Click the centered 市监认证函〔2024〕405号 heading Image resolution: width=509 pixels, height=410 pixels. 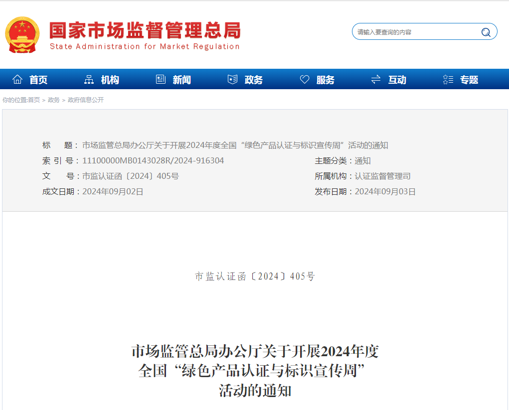(255, 276)
